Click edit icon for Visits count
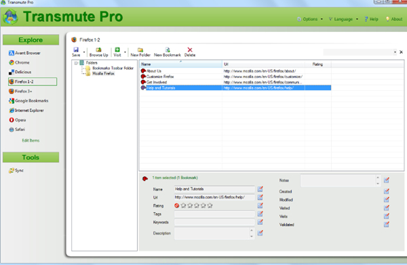 [387, 216]
